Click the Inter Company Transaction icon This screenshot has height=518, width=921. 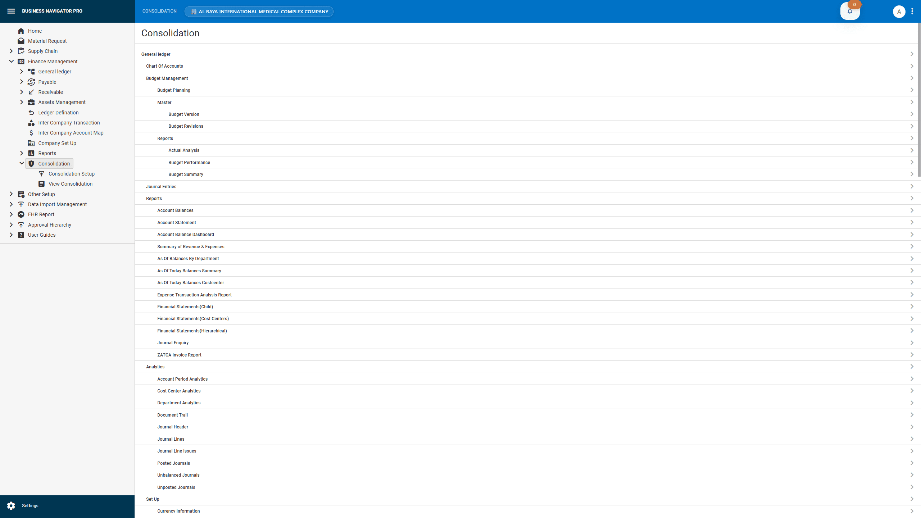click(31, 122)
